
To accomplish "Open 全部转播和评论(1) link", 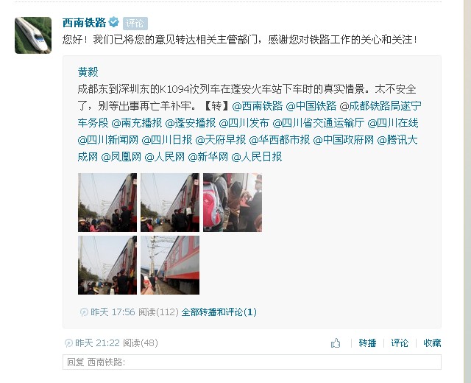I will (x=219, y=312).
